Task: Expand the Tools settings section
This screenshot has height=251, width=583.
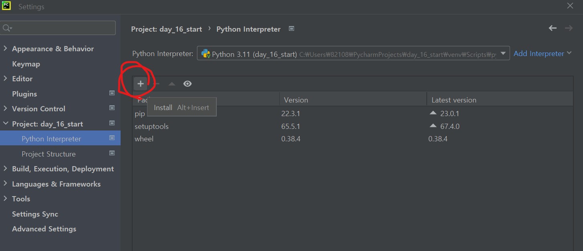Action: (x=5, y=199)
